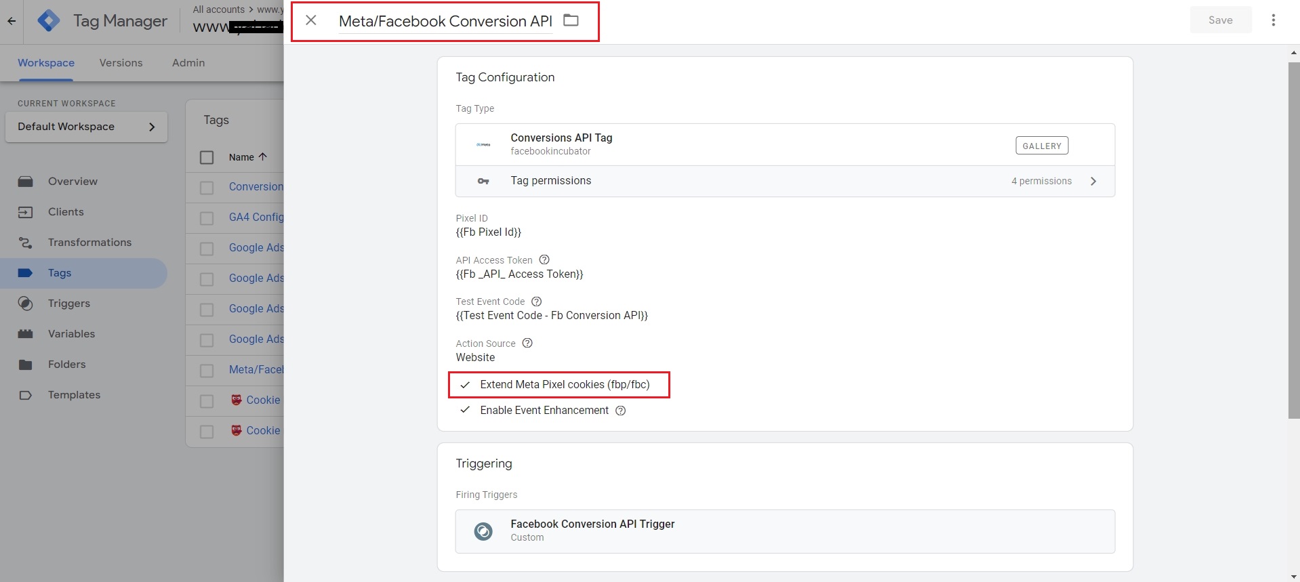The width and height of the screenshot is (1300, 582).
Task: Click the Meta/Facebook Conversion API tag title
Action: [445, 21]
